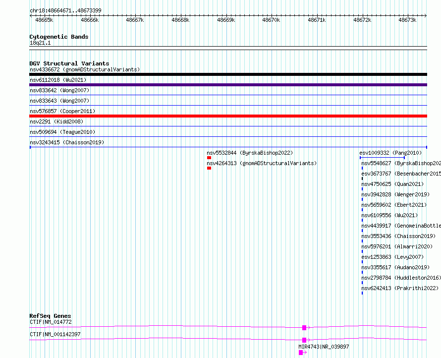Click the red block under nsv4264313
This screenshot has height=358, width=441.
tap(209, 168)
